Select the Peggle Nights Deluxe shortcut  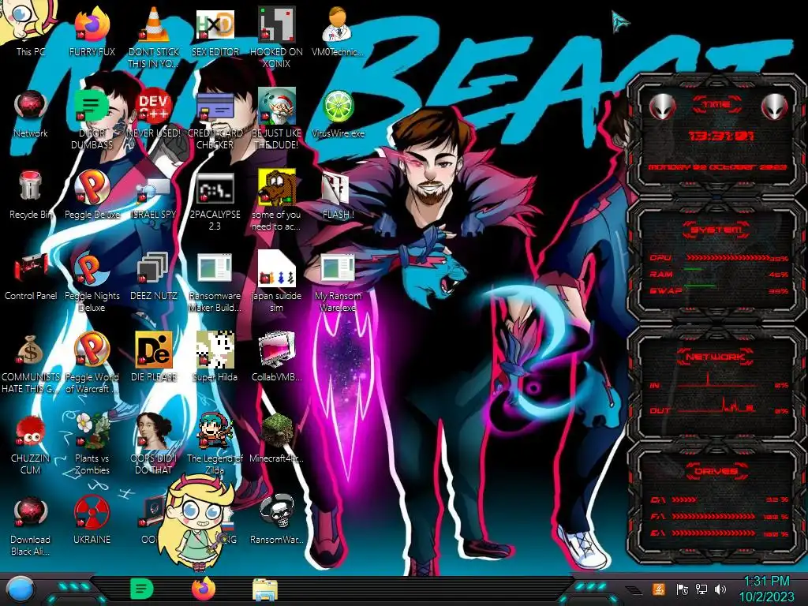92,282
